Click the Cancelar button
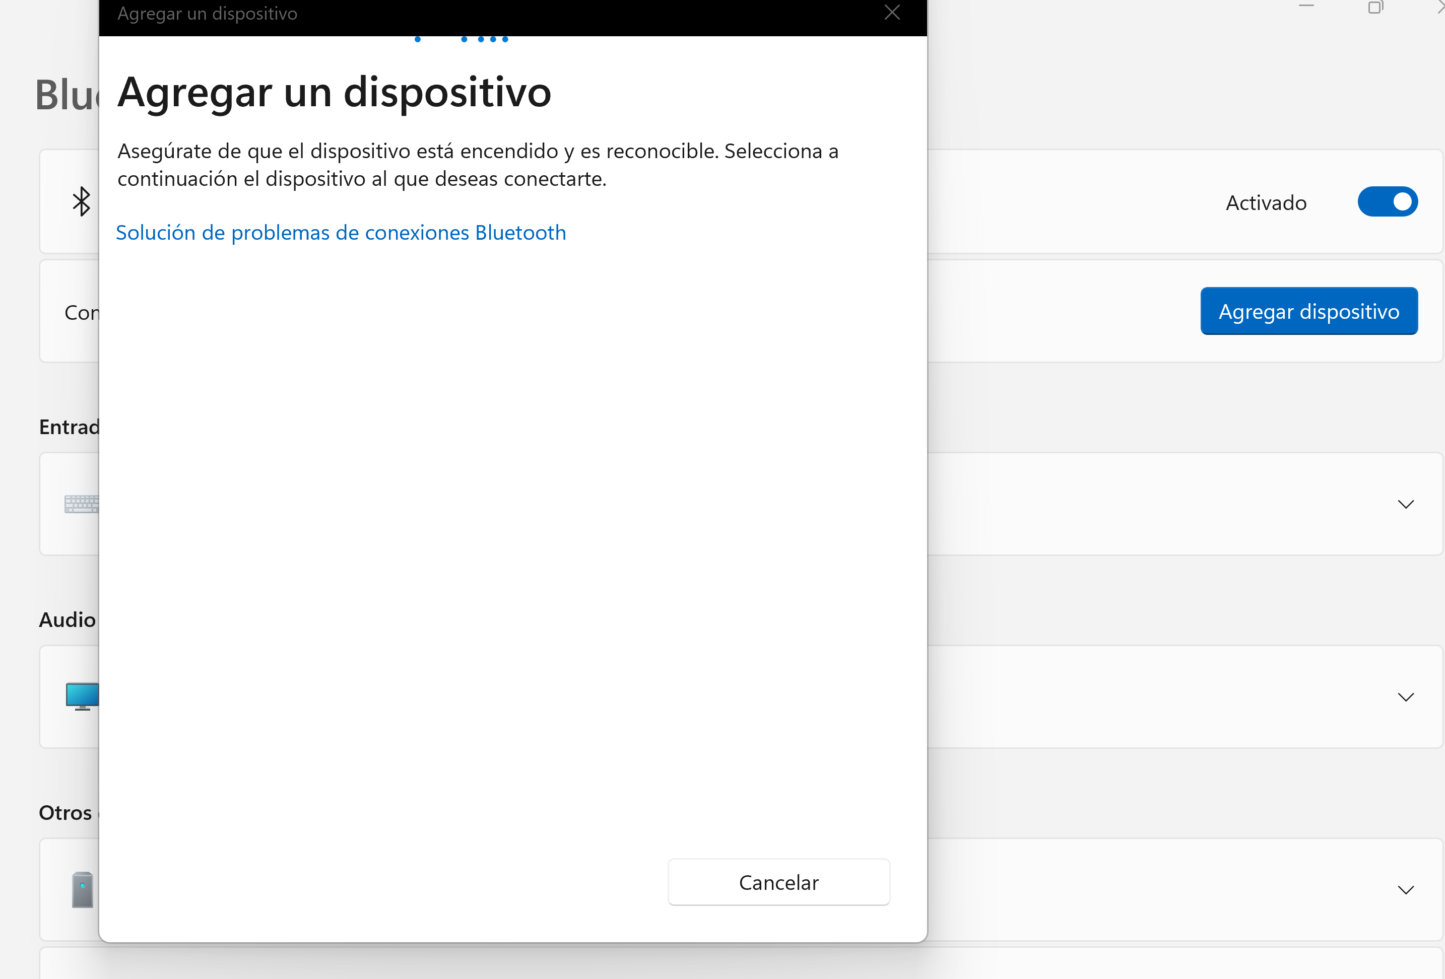1445x979 pixels. (x=778, y=882)
